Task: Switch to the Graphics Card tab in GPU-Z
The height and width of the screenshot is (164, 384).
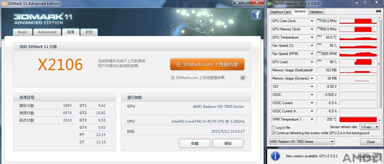Action: coord(280,12)
